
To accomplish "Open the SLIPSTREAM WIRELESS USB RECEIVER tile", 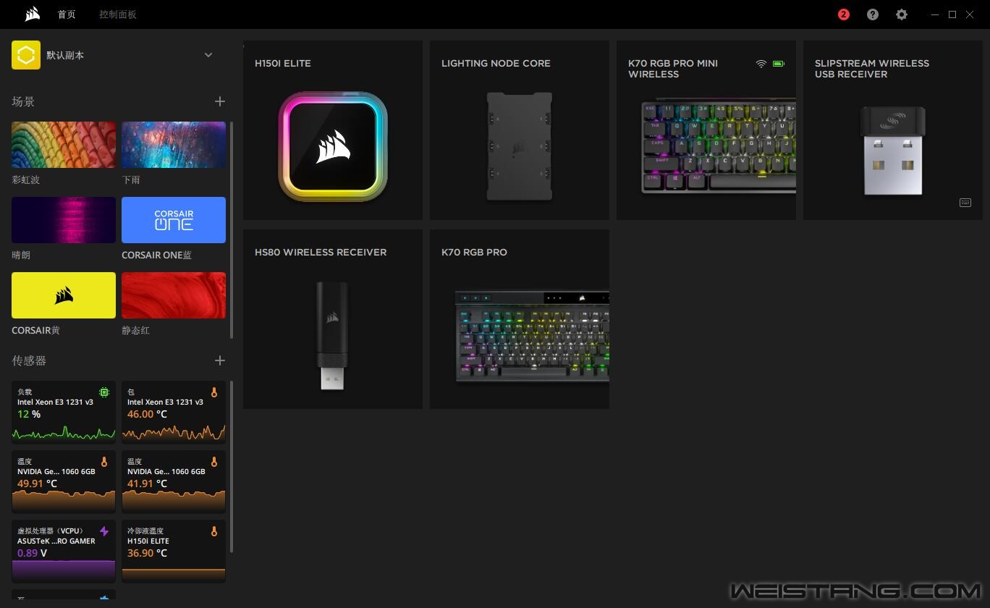I will (893, 130).
